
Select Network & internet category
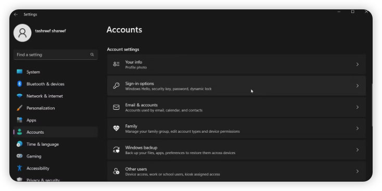coord(56,96)
